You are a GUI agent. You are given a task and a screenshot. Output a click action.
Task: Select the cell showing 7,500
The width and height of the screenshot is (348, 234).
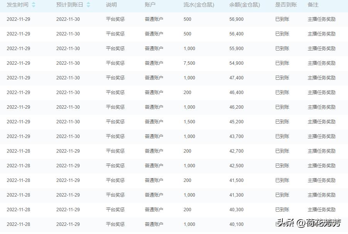[x=189, y=63]
